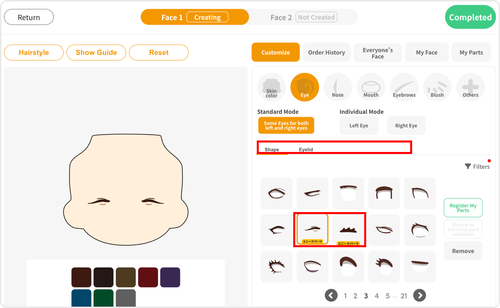Open the Order History tab
This screenshot has height=308, width=500.
pyautogui.click(x=326, y=52)
